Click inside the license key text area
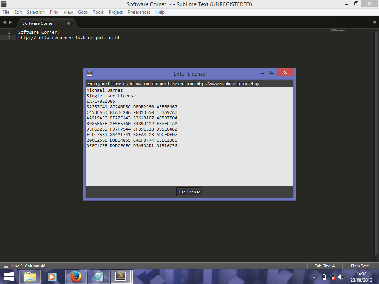 point(189,136)
